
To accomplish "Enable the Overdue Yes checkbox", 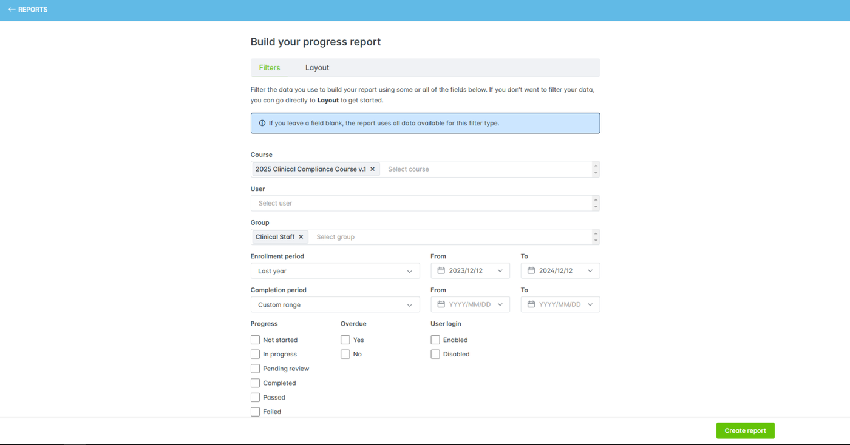I will coord(345,340).
